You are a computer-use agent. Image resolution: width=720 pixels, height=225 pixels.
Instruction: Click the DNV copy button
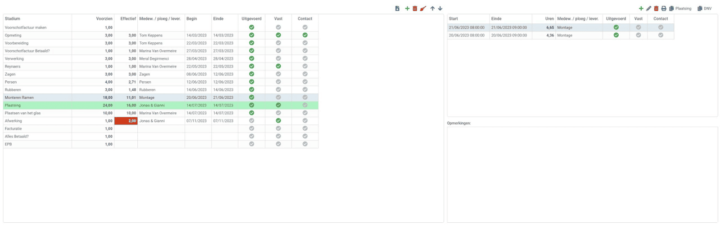[x=704, y=9]
